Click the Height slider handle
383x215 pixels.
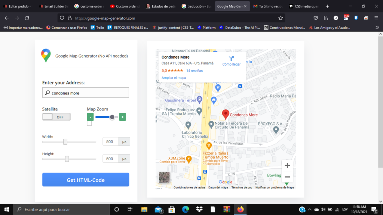[x=67, y=159]
